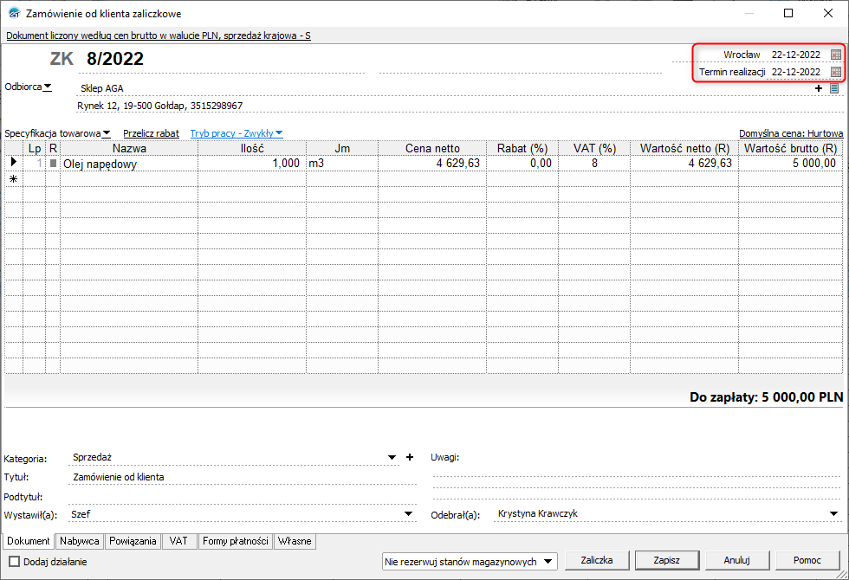Click the document currency info link at top
This screenshot has width=849, height=580.
[158, 35]
